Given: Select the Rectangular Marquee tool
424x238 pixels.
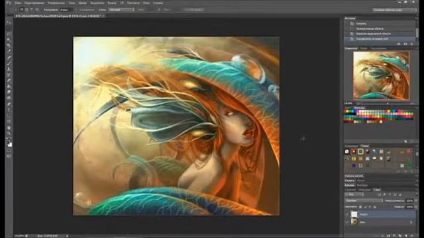Looking at the screenshot, I should 9,28.
